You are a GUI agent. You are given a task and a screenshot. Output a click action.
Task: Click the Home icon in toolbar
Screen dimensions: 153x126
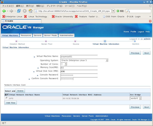pos(31,11)
